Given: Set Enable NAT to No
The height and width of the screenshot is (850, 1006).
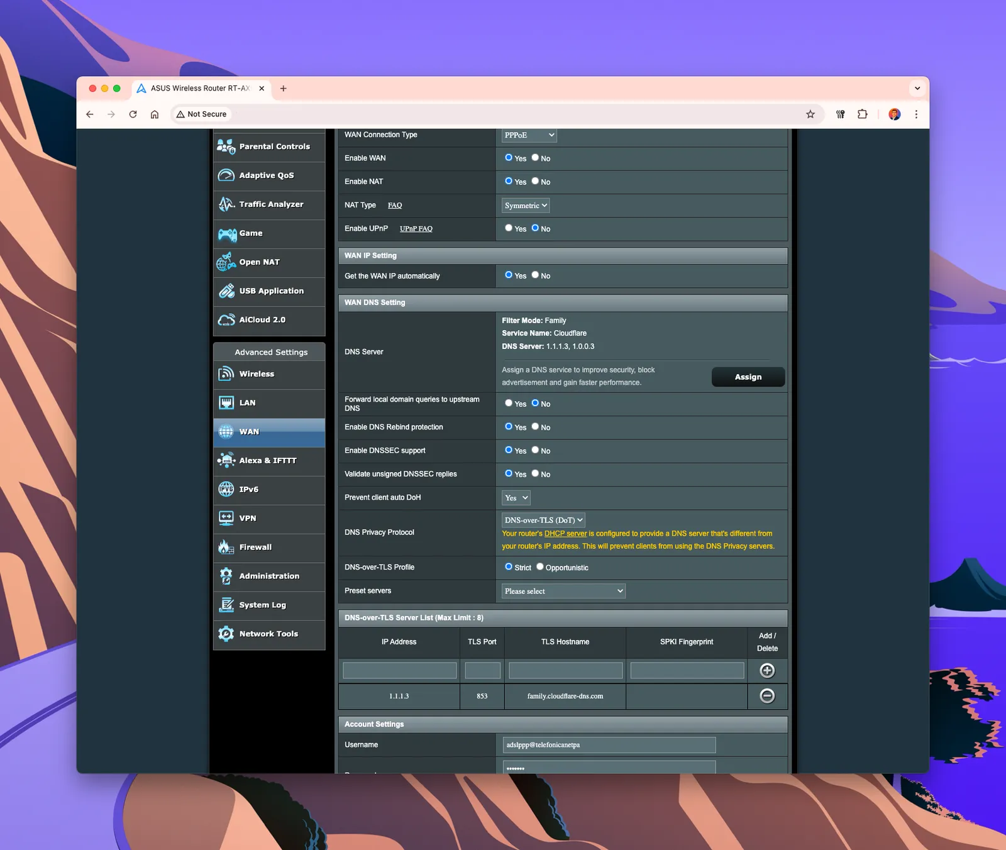Looking at the screenshot, I should coord(535,181).
